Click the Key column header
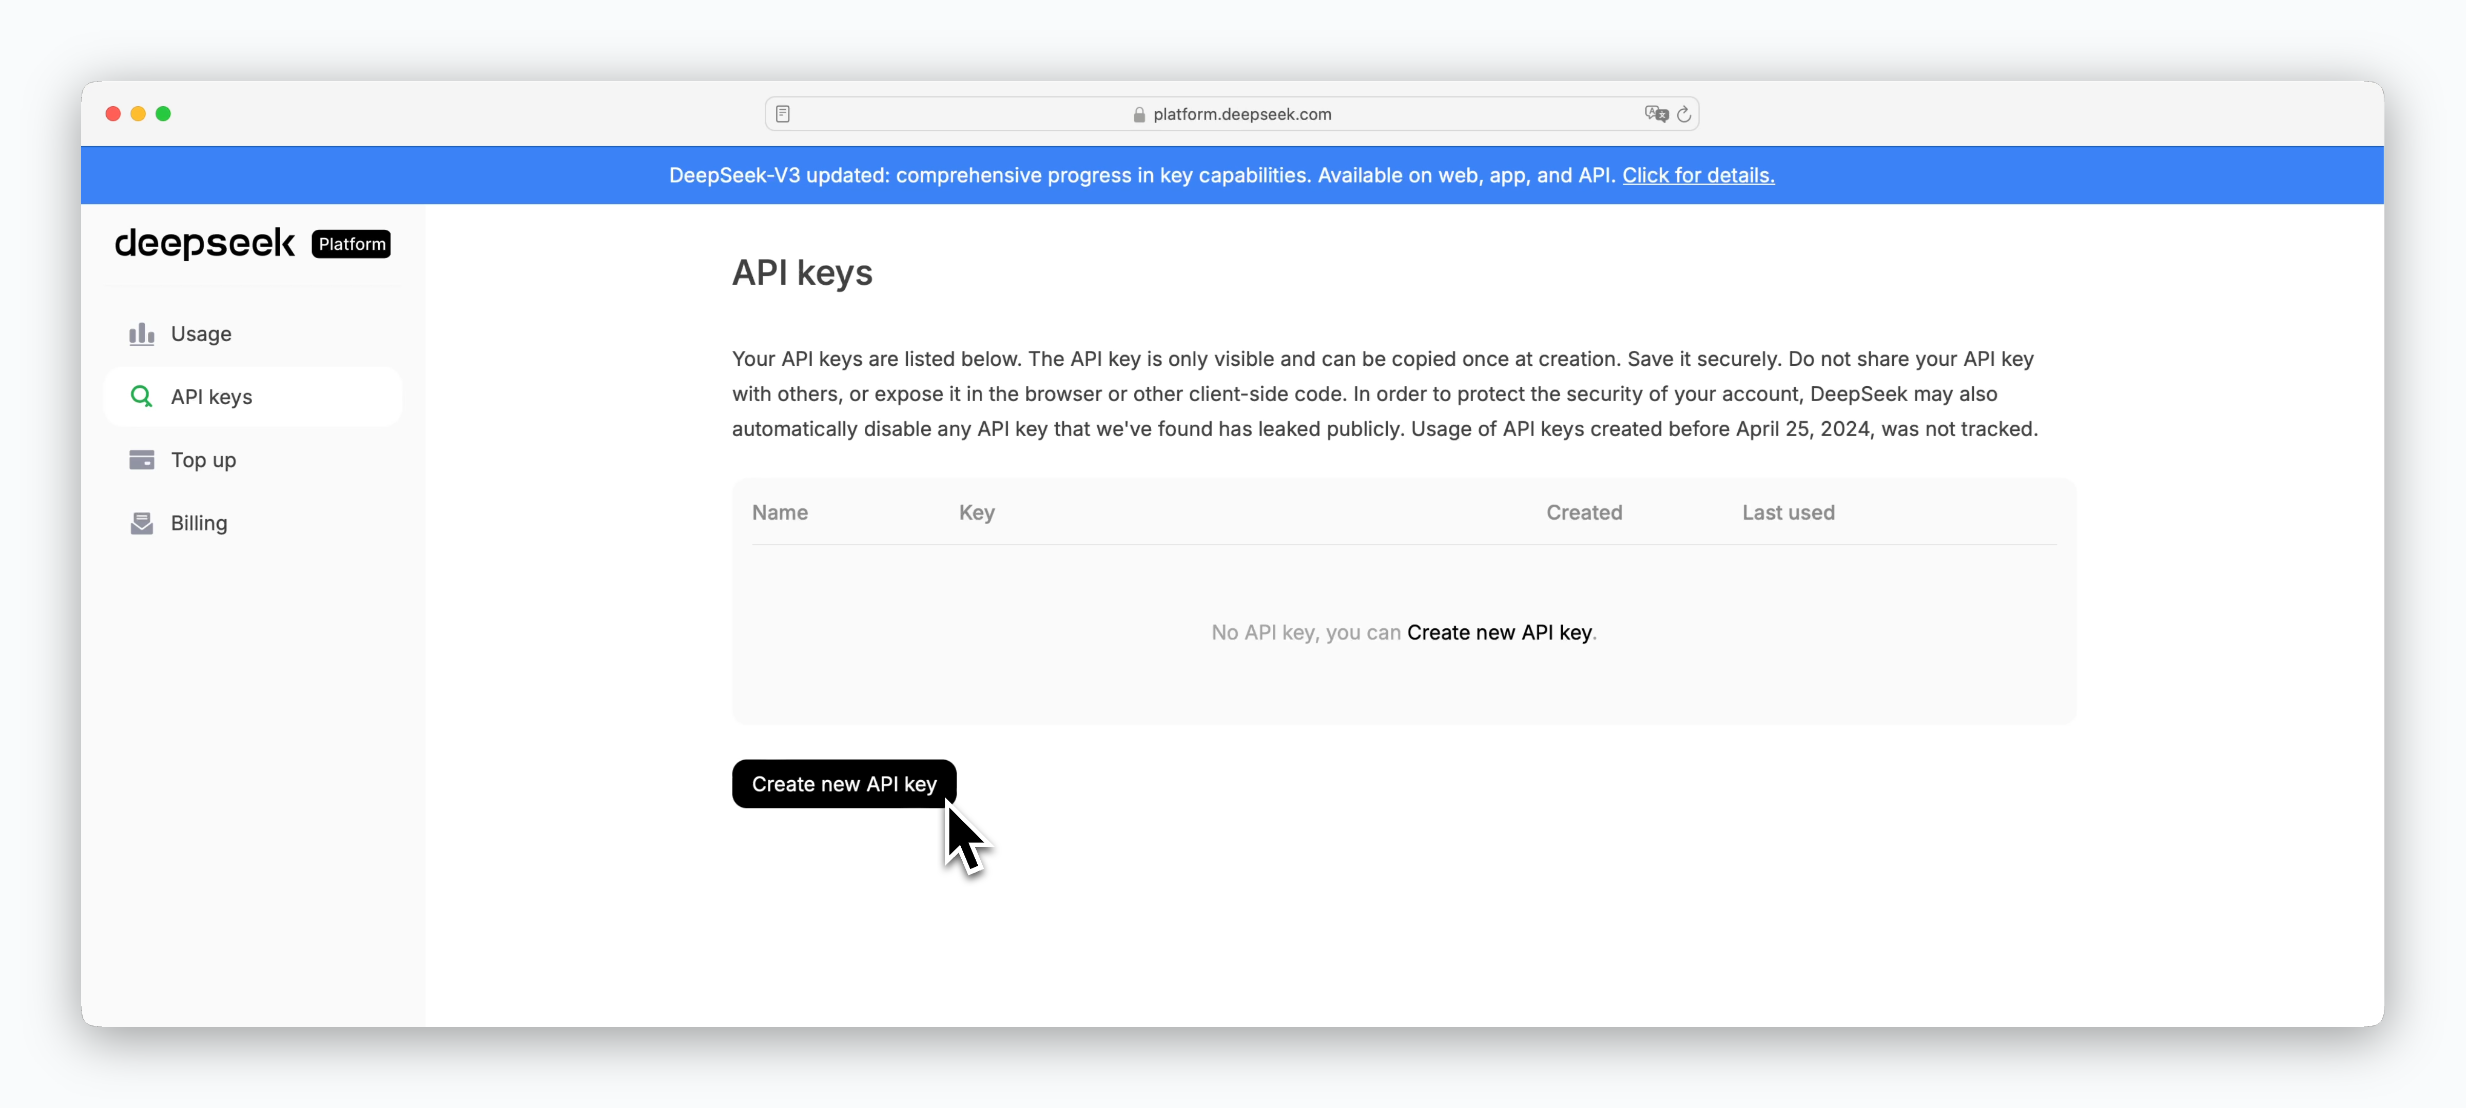The image size is (2466, 1108). pos(977,513)
